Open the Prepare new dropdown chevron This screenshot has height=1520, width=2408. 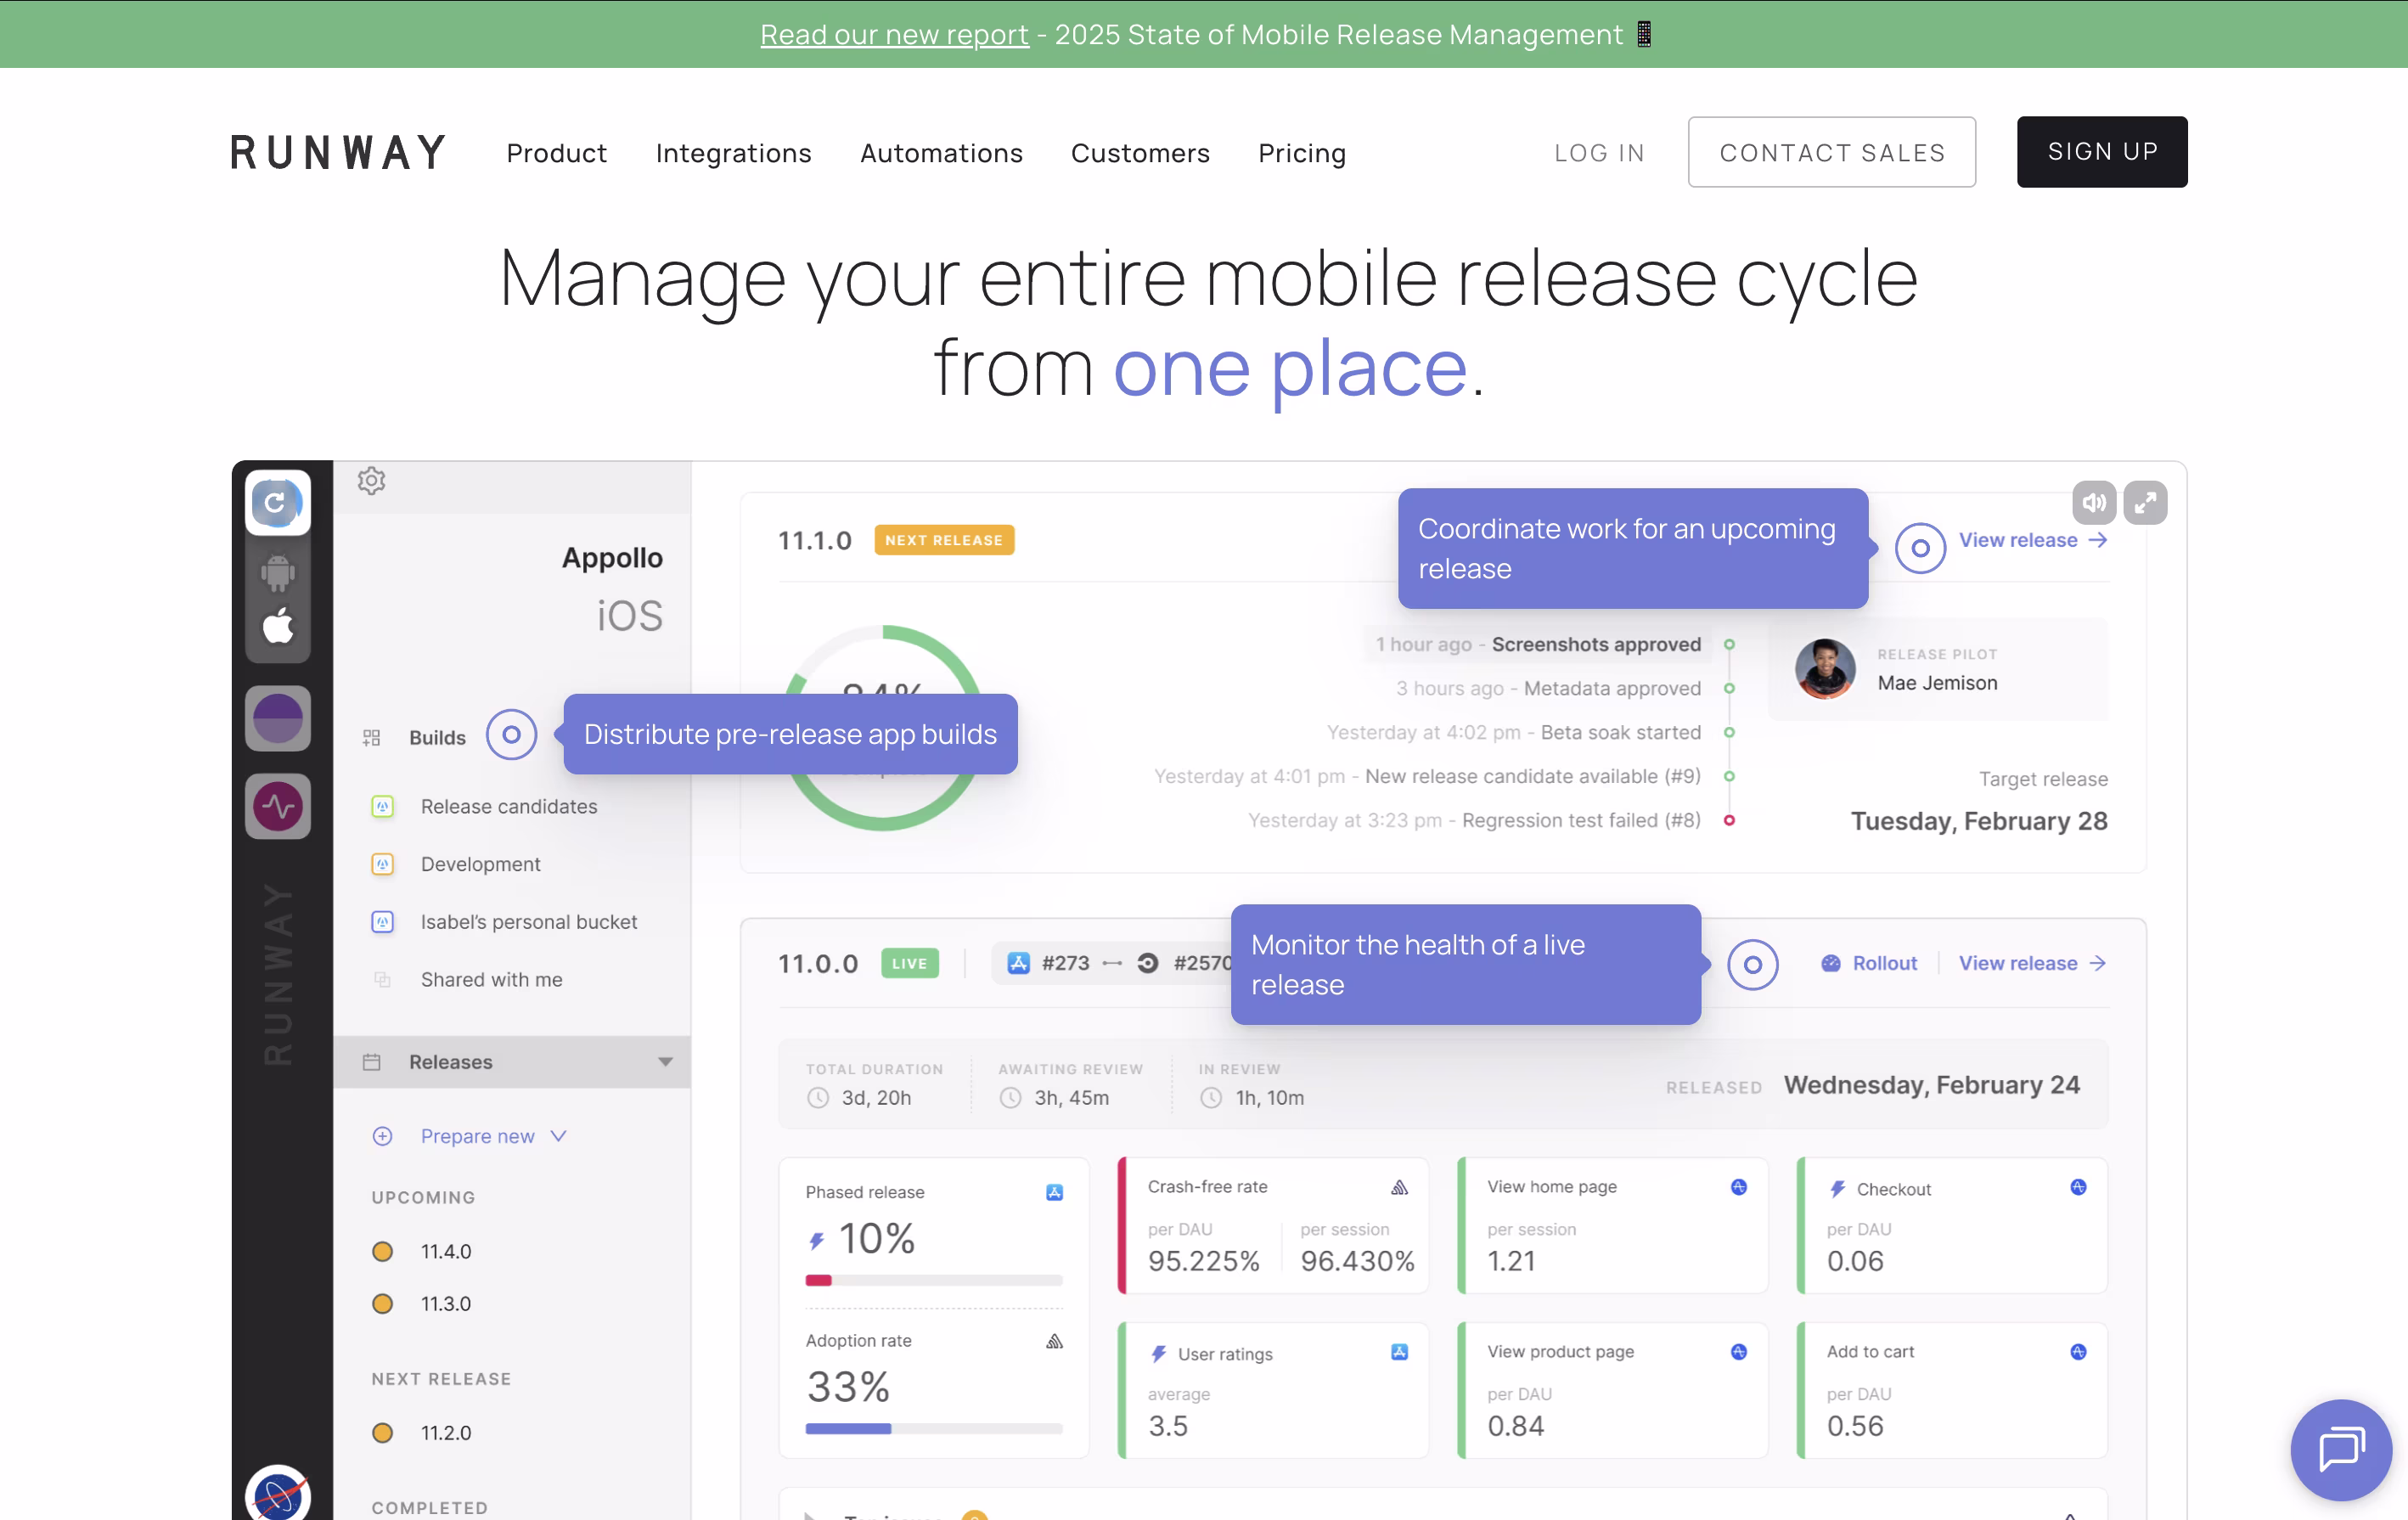pyautogui.click(x=558, y=1136)
